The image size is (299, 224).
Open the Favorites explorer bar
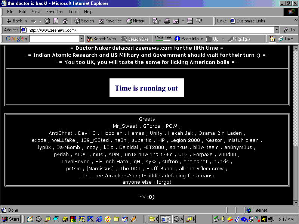point(110,21)
